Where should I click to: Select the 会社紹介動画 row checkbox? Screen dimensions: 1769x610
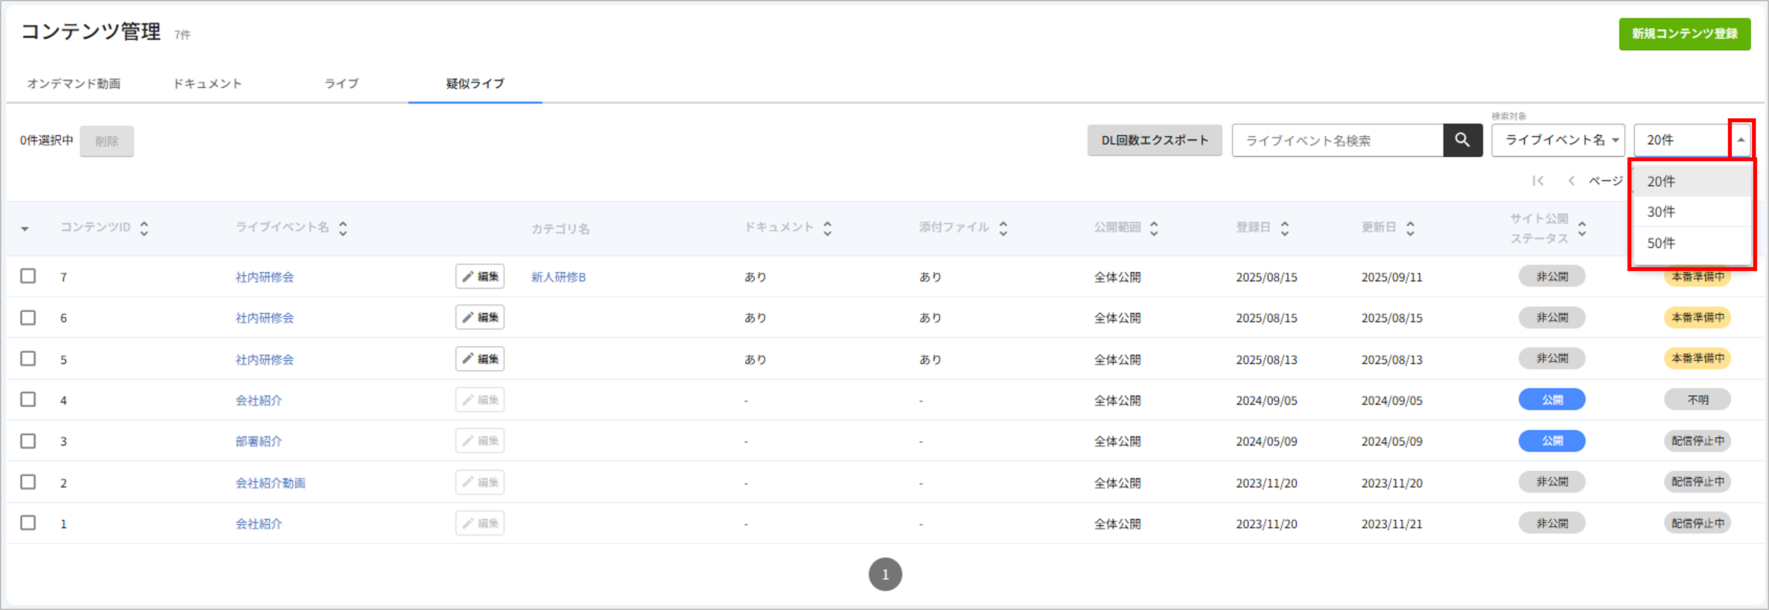(x=28, y=482)
